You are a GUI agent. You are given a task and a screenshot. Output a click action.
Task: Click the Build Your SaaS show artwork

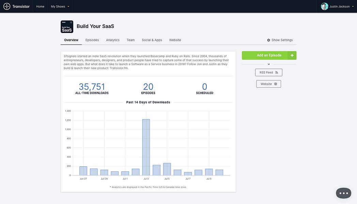pyautogui.click(x=67, y=27)
